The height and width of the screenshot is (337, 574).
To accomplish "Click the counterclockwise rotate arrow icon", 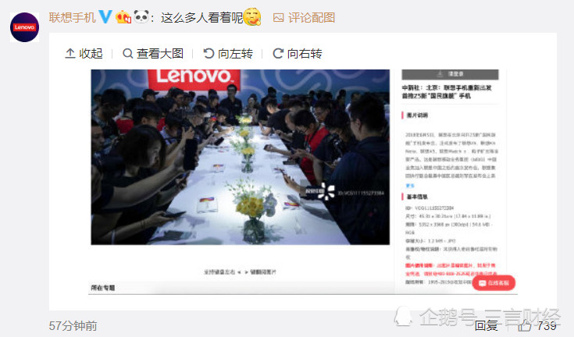I will (x=209, y=54).
